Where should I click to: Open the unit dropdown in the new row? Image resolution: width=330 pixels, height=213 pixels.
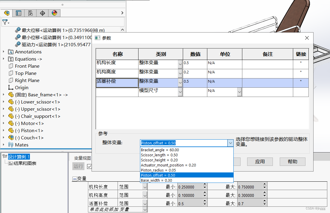point(239,92)
